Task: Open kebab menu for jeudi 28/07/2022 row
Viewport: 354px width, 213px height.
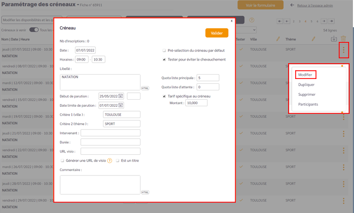Action: click(x=344, y=184)
